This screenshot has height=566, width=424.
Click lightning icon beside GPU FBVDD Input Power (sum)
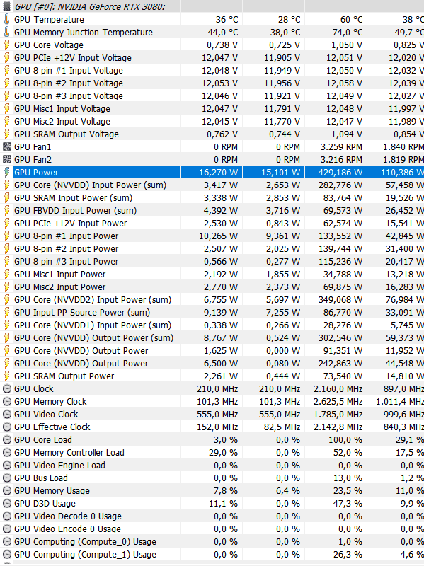(x=7, y=210)
